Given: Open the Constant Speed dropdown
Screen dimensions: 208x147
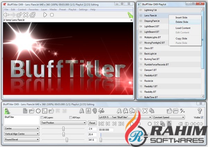Looking at the screenshot, I should (169, 117).
